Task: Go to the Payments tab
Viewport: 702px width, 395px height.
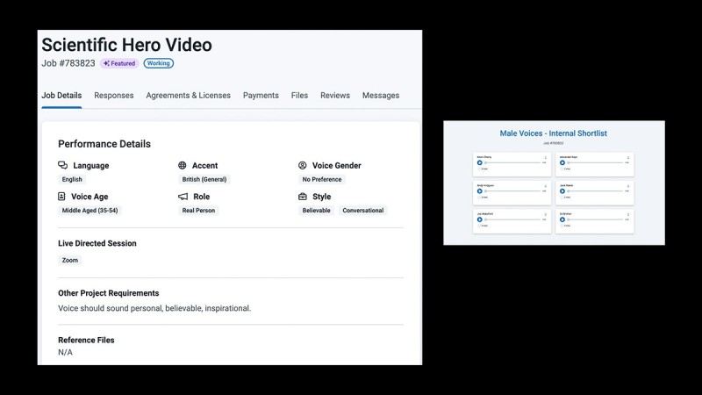Action: 261,96
